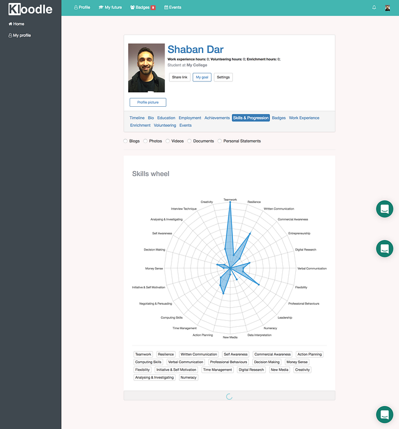Open the Settings button
The image size is (399, 429).
(223, 77)
